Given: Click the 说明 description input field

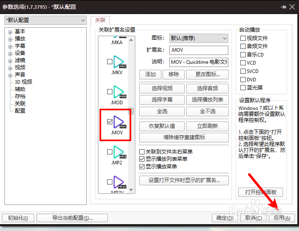Looking at the screenshot, I should (x=199, y=62).
